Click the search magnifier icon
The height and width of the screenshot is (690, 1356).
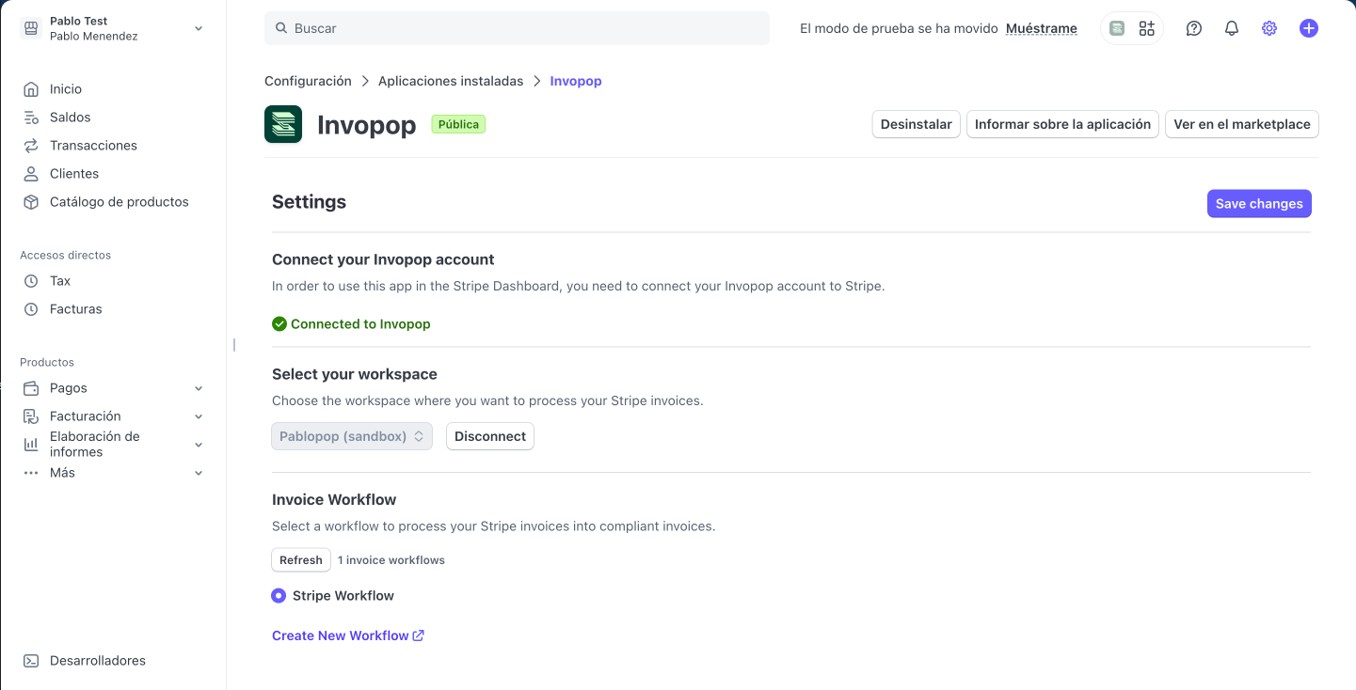click(280, 28)
